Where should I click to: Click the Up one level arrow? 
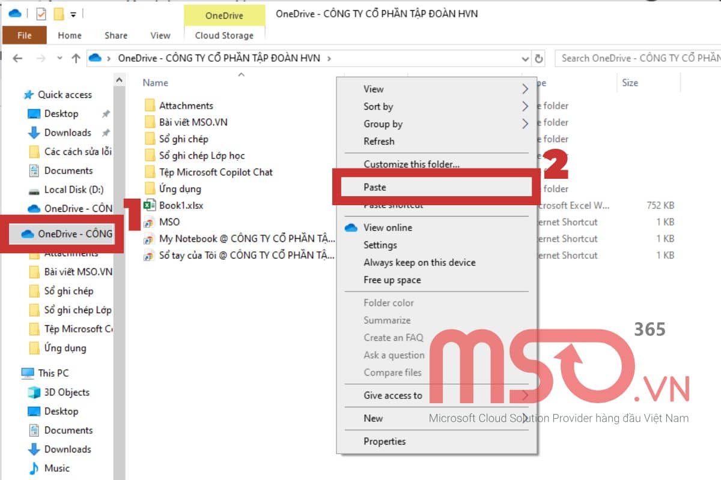(75, 58)
